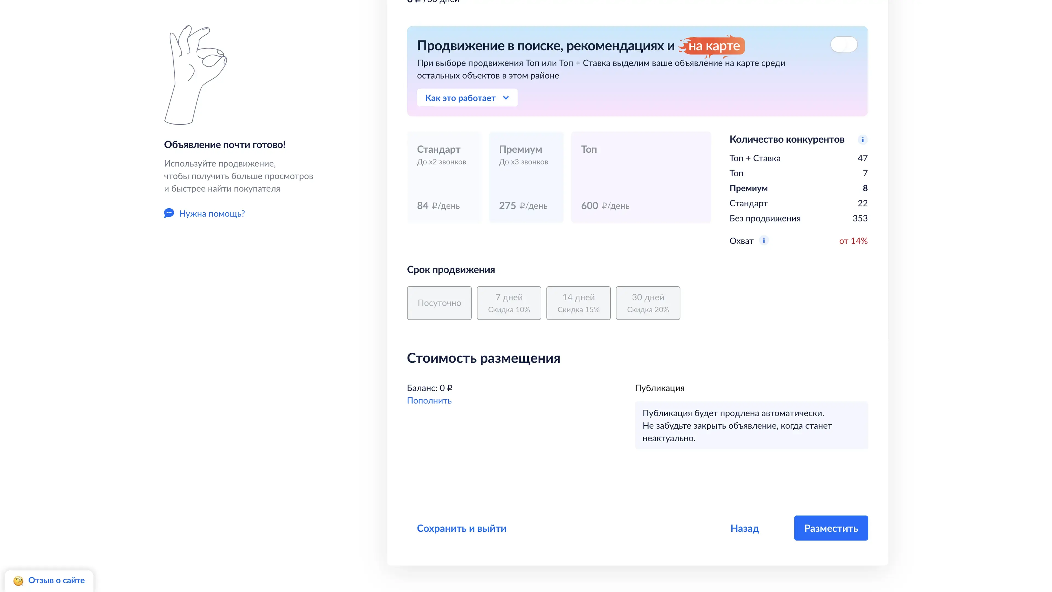Click the info icon beside Охват
This screenshot has width=1052, height=592.
(x=764, y=240)
